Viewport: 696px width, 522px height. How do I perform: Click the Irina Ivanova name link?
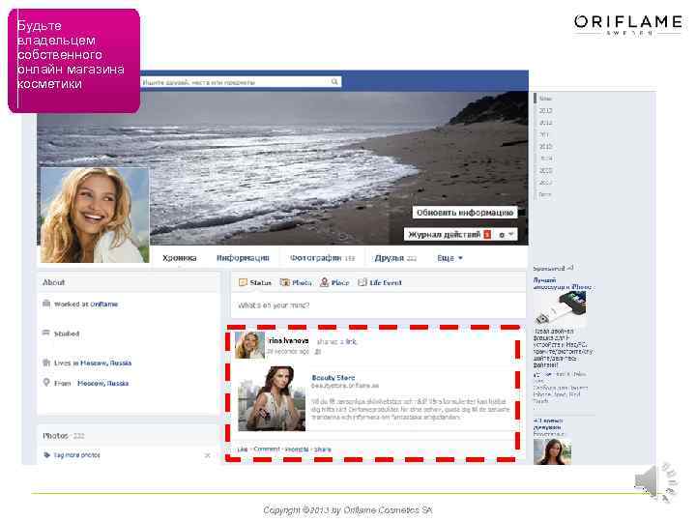(288, 340)
